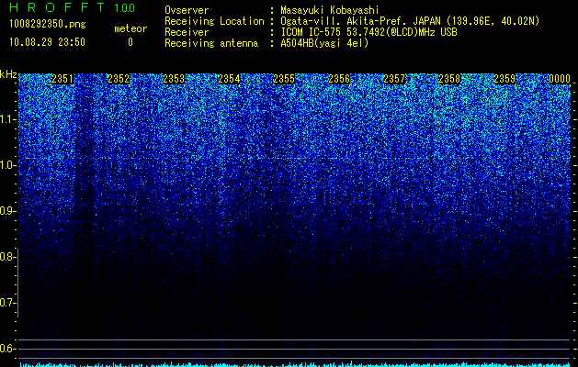
Task: Select the file name 1008292350.png
Action: (x=48, y=24)
